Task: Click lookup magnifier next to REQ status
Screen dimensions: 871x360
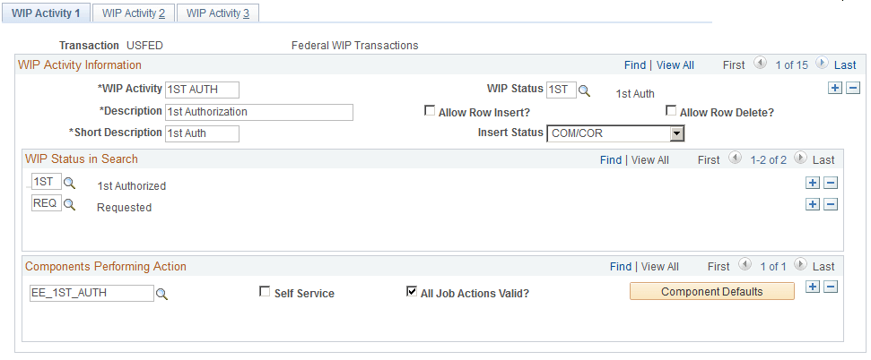Action: point(69,205)
